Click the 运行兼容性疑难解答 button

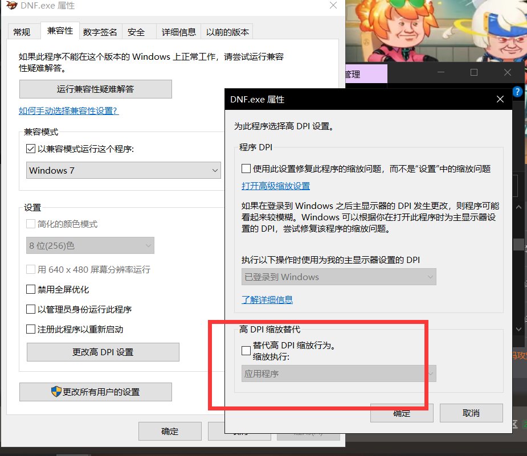(x=96, y=89)
